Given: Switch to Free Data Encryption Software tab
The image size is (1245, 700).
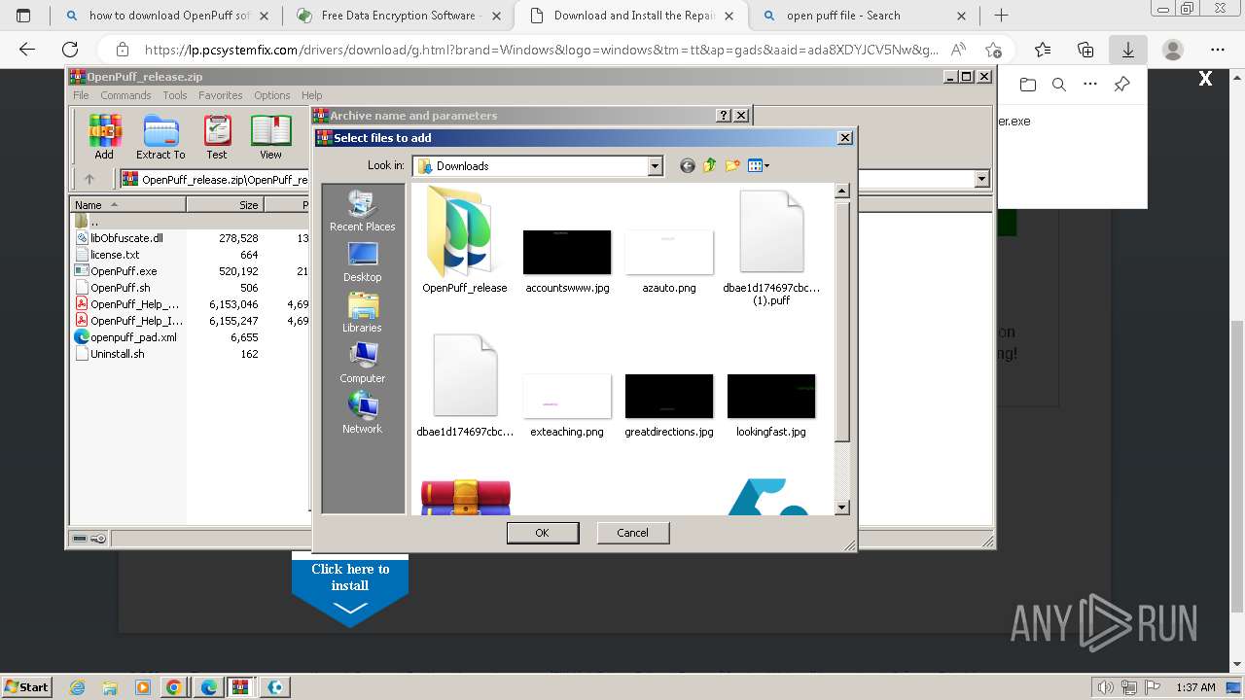Looking at the screenshot, I should [399, 16].
